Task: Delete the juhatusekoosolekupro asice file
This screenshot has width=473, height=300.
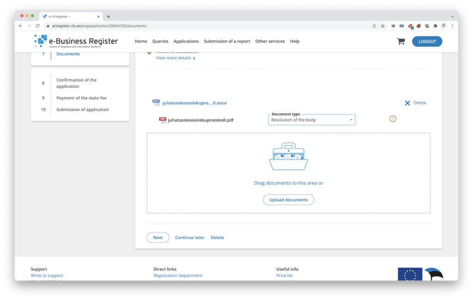Action: coord(415,103)
